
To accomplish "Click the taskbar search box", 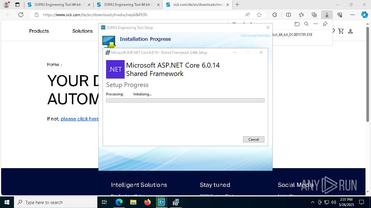I will pos(56,202).
